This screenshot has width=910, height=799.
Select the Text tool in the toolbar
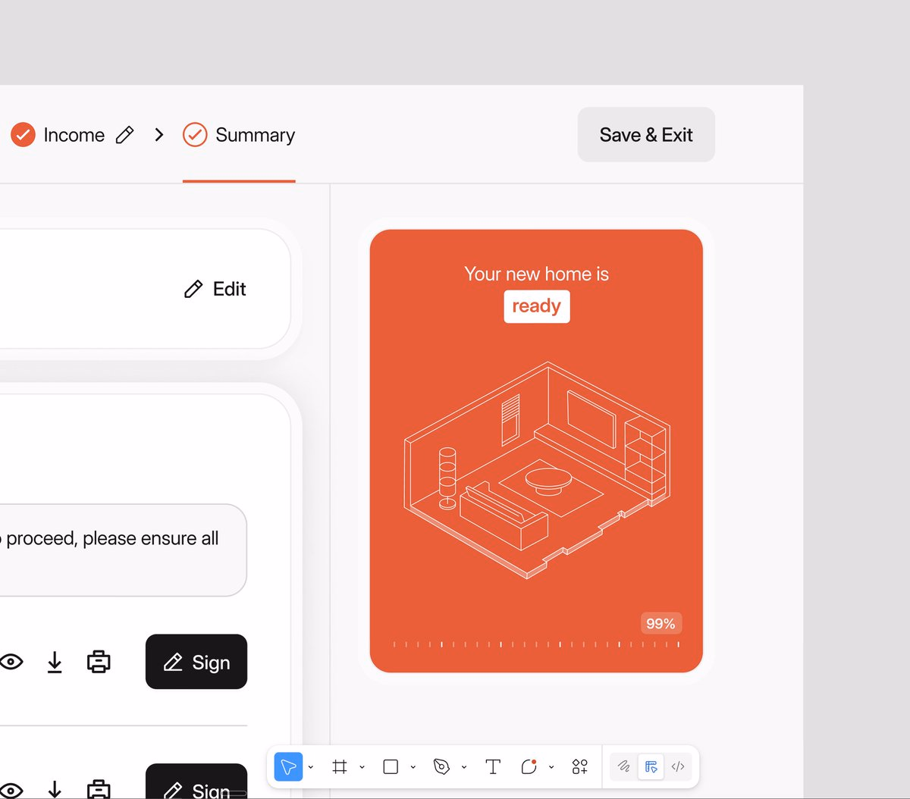[x=493, y=767]
